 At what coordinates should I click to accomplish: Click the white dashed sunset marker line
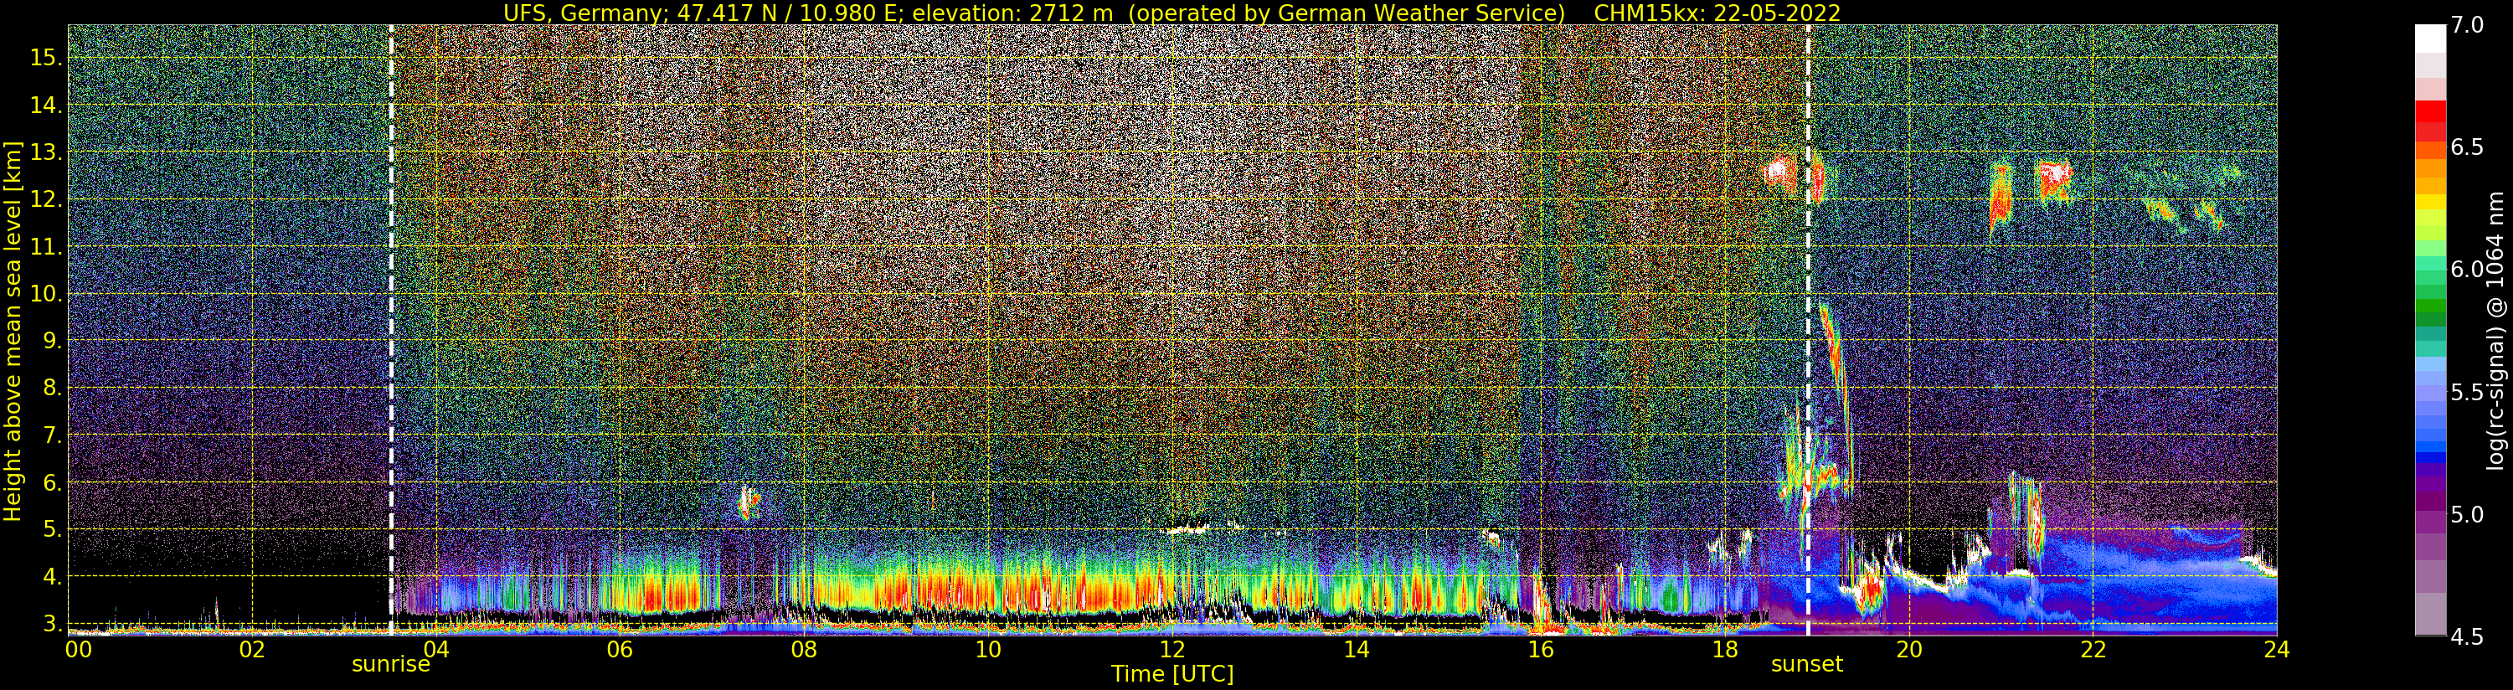click(x=1808, y=331)
